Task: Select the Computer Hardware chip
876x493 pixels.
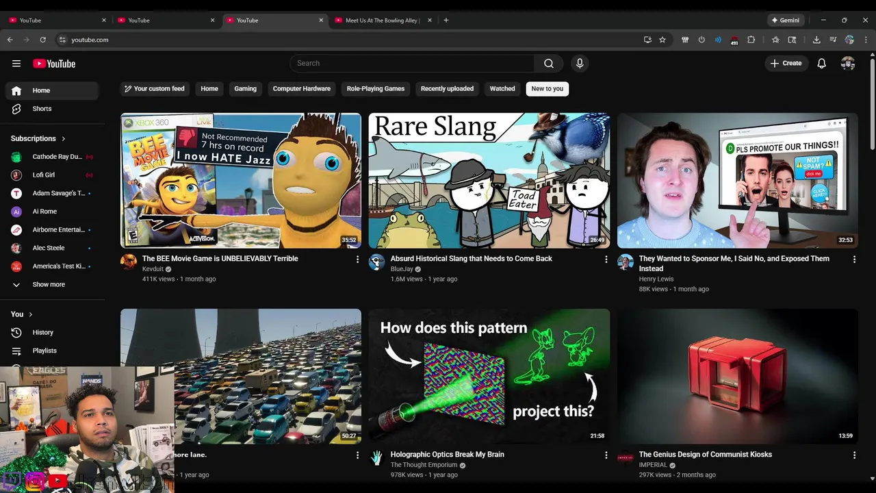Action: pyautogui.click(x=302, y=89)
